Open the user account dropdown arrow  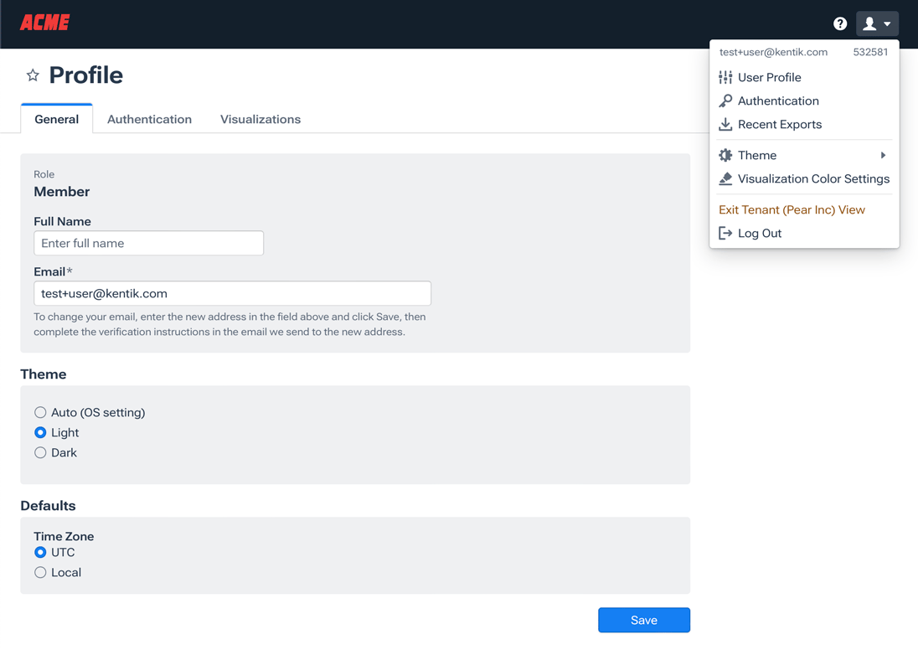click(887, 23)
